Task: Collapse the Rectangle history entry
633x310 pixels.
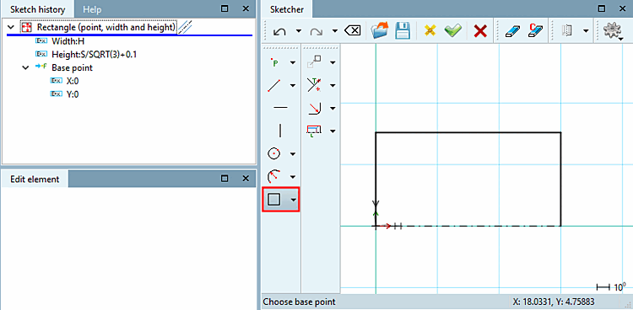Action: pyautogui.click(x=11, y=28)
